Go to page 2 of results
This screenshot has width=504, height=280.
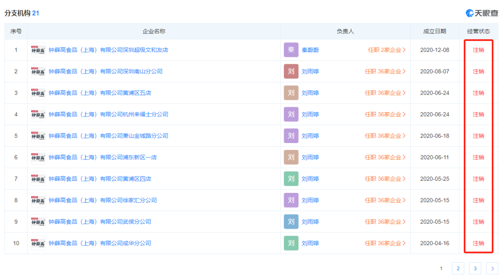(458, 268)
